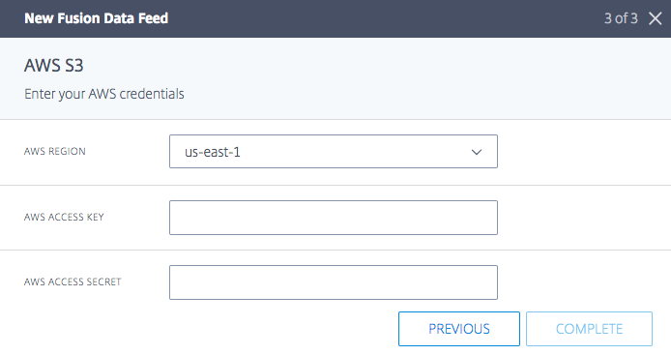Focus the AWS Access Secret field
Image resolution: width=671 pixels, height=355 pixels.
(334, 282)
